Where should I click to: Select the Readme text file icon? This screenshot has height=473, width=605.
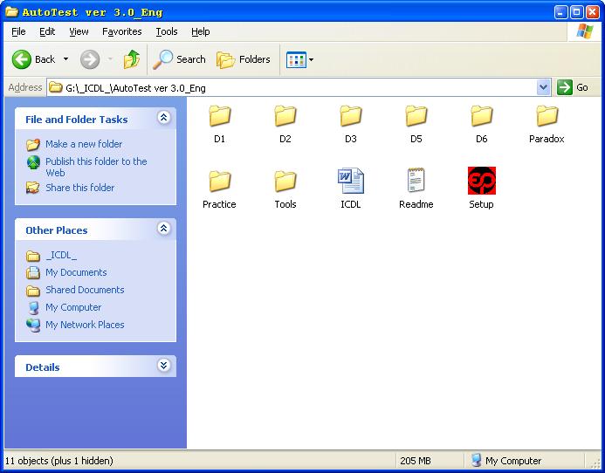pos(416,182)
